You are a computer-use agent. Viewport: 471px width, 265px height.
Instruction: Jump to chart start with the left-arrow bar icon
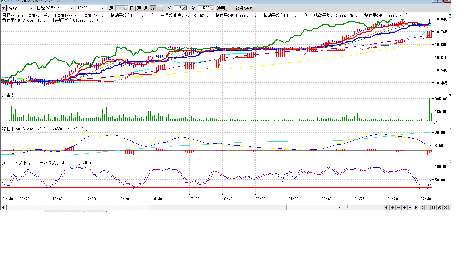[x=387, y=207]
